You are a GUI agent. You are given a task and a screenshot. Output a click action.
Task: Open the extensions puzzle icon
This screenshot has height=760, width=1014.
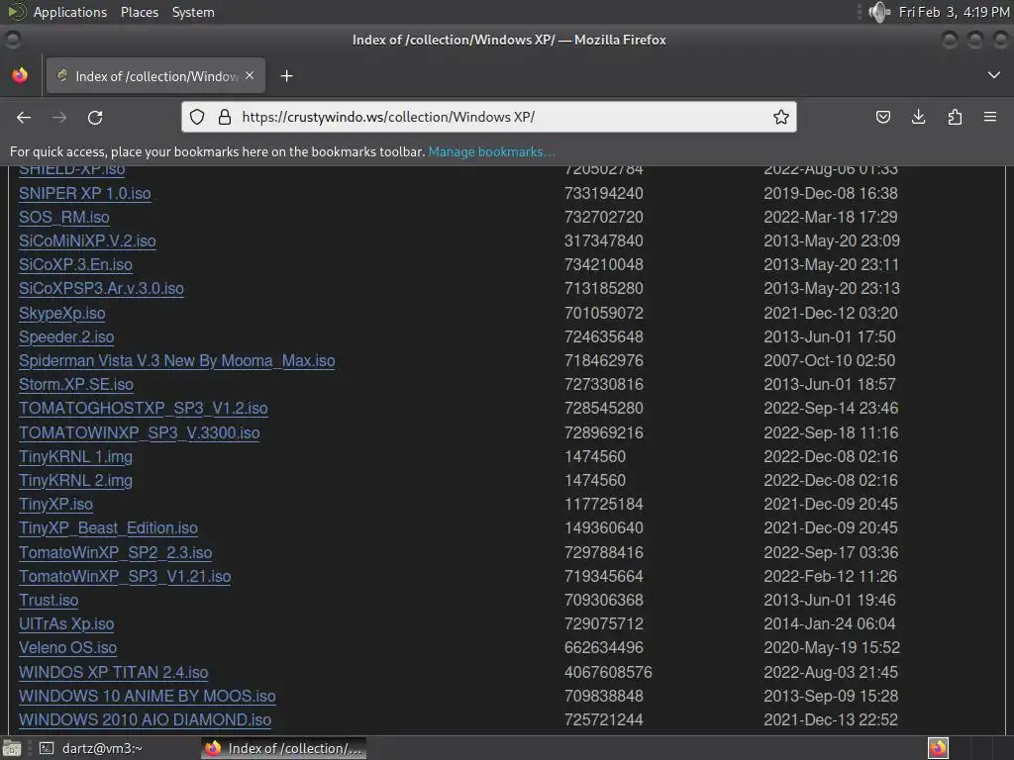click(955, 117)
